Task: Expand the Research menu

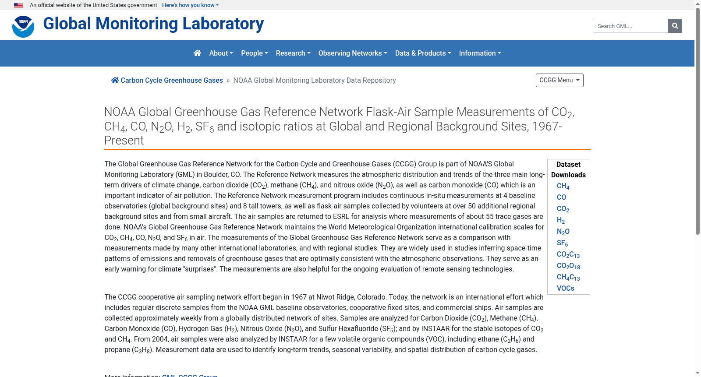Action: click(293, 53)
